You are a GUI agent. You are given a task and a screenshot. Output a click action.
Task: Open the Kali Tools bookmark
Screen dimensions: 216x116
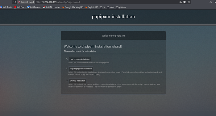click(x=6, y=7)
